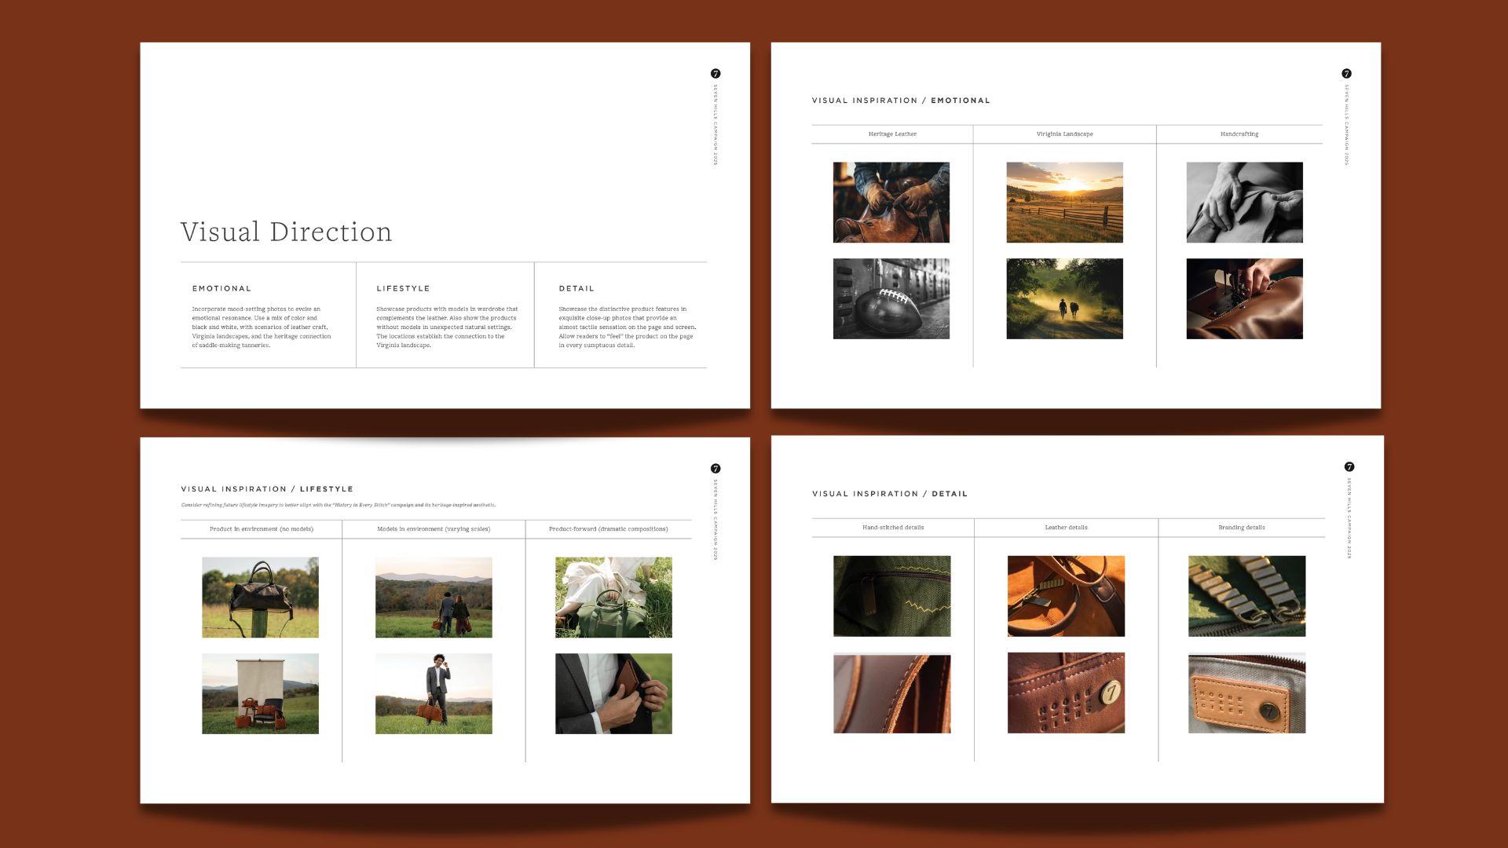Click the duffel bag on fence post photo
The width and height of the screenshot is (1508, 848).
tap(260, 598)
